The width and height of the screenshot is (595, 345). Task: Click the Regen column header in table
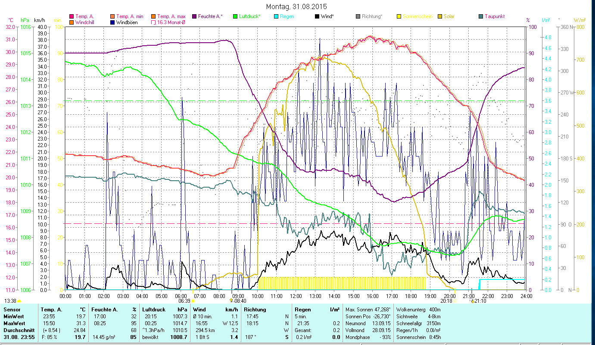point(302,310)
